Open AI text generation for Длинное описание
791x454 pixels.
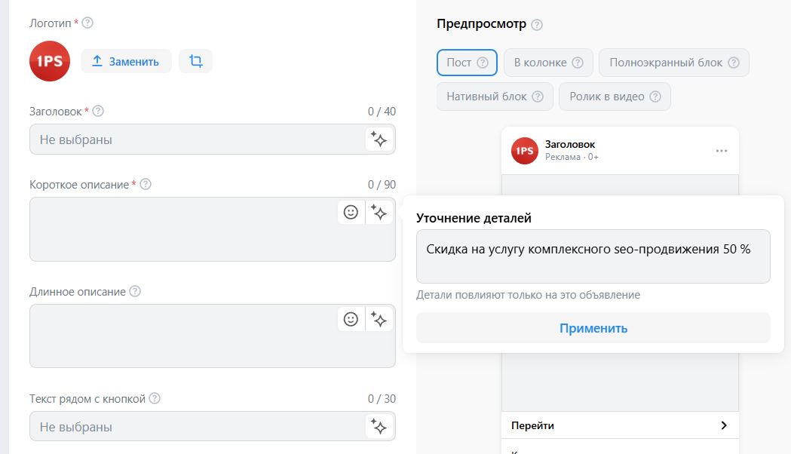click(x=379, y=318)
